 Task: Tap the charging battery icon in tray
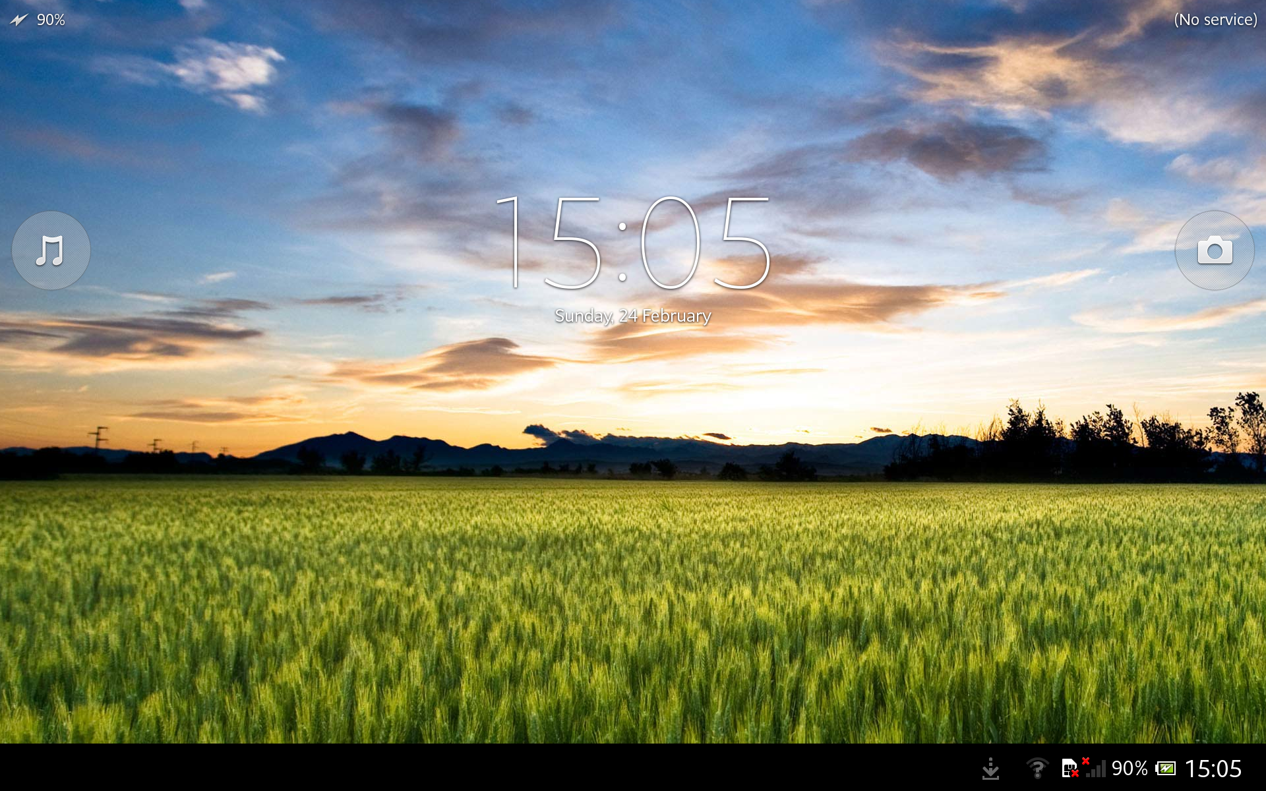pyautogui.click(x=1166, y=768)
